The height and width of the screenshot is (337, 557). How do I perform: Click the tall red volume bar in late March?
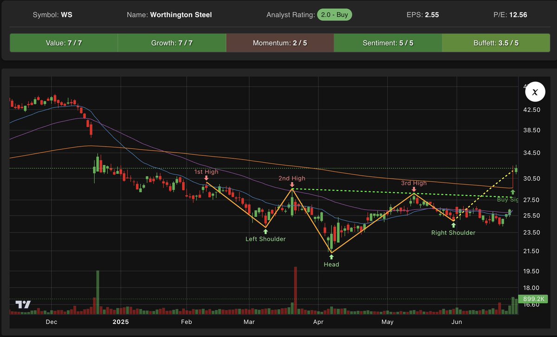point(295,291)
